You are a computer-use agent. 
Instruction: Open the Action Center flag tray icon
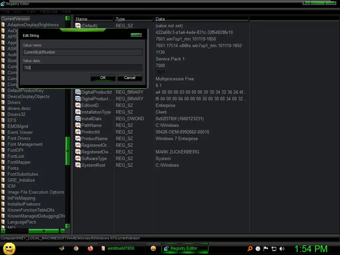click(266, 248)
